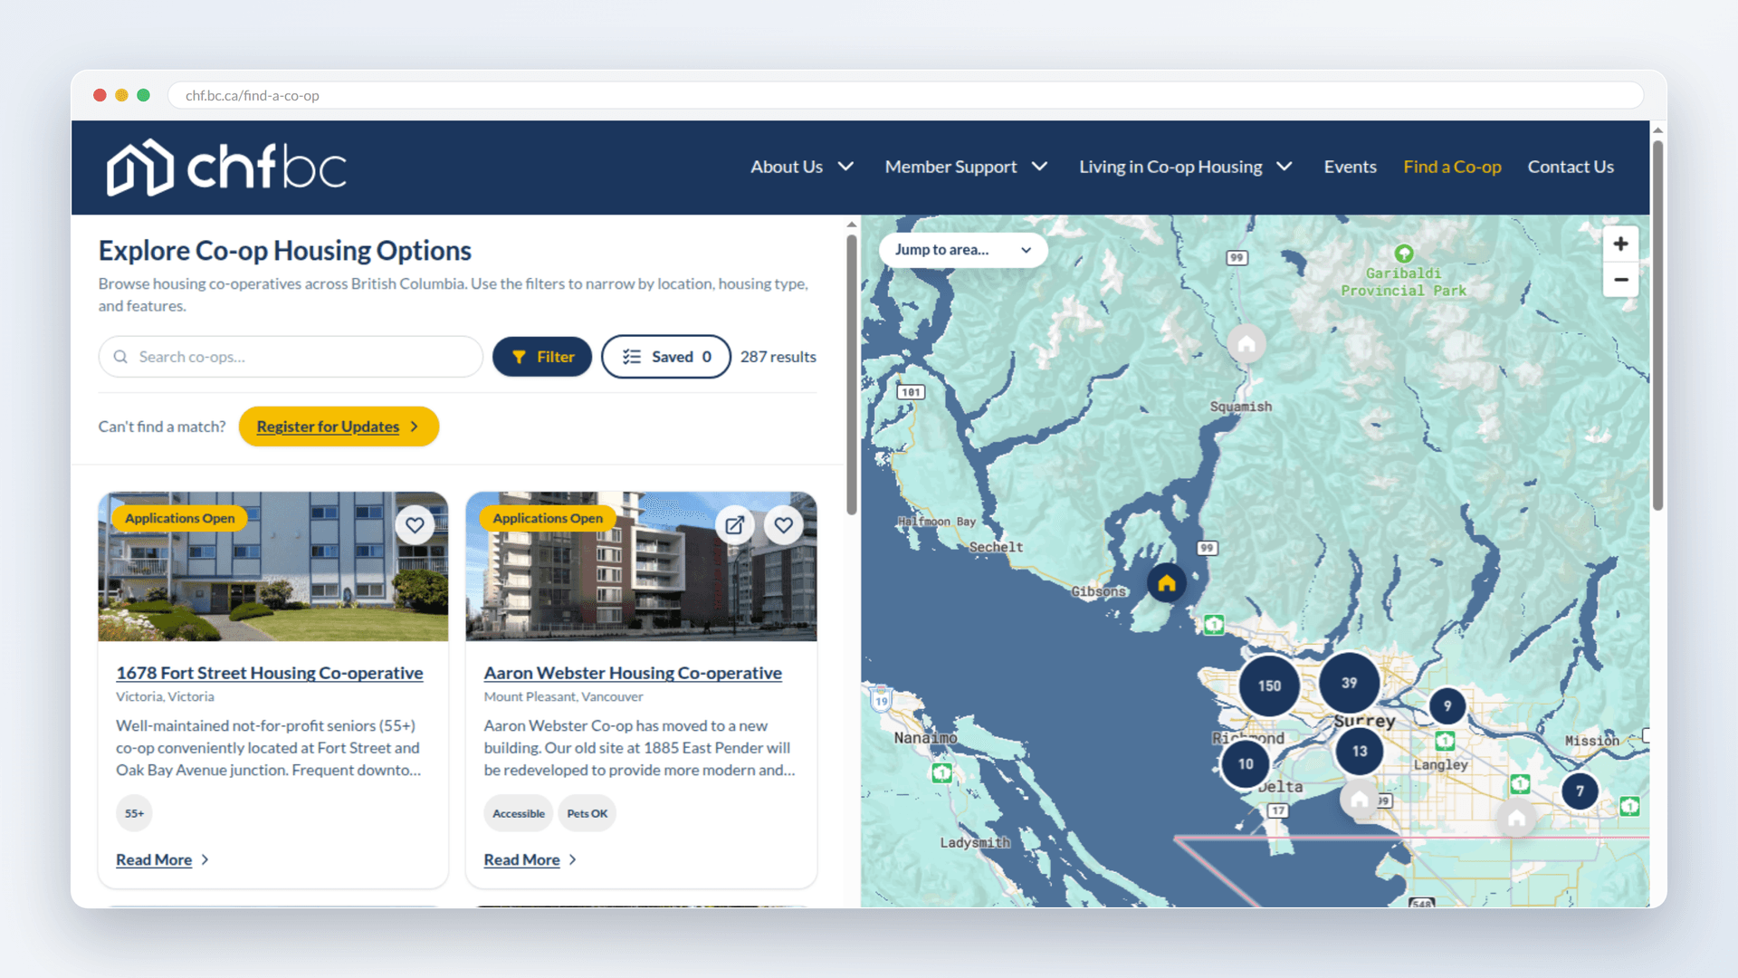Click the 'Mount Pleasant, Vancouver' location text
Image resolution: width=1738 pixels, height=978 pixels.
[563, 696]
